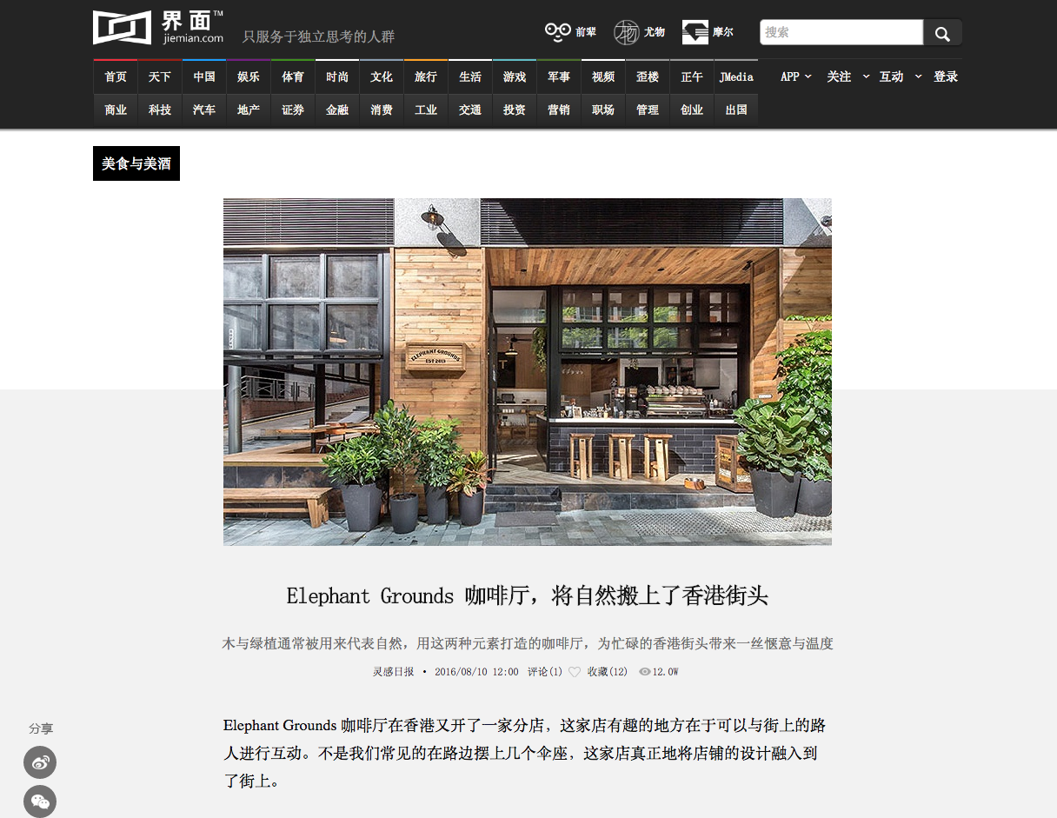The height and width of the screenshot is (818, 1057).
Task: Open the 投资 channel
Action: pos(514,110)
